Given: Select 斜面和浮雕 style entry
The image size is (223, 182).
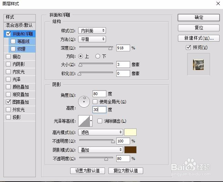Looking at the screenshot, I should 20,34.
